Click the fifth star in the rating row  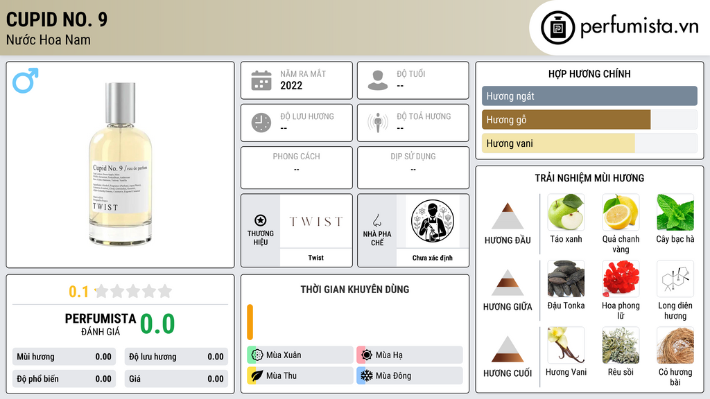[165, 291]
